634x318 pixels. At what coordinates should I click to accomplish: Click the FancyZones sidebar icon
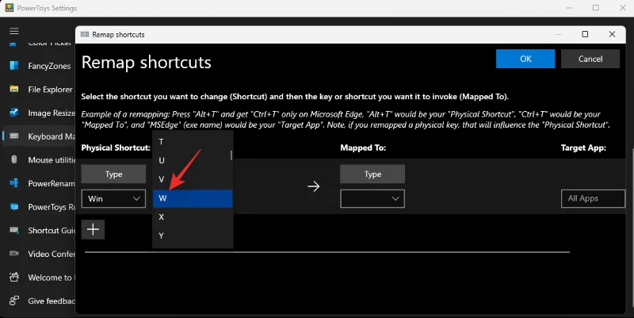[14, 66]
